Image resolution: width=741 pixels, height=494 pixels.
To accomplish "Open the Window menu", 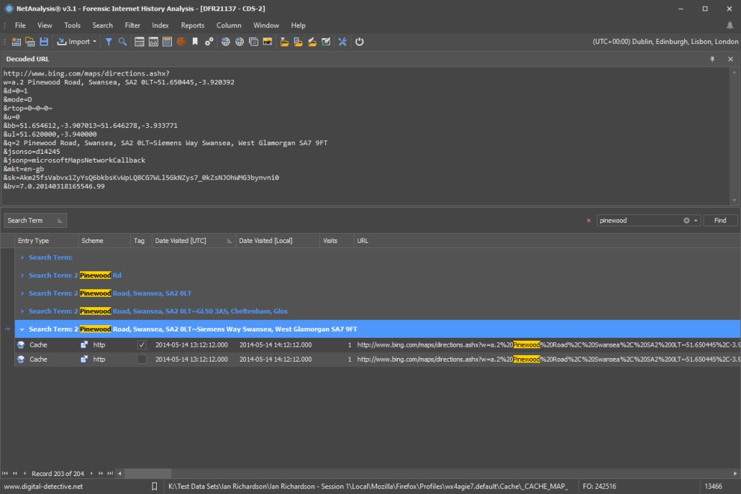I will click(266, 25).
